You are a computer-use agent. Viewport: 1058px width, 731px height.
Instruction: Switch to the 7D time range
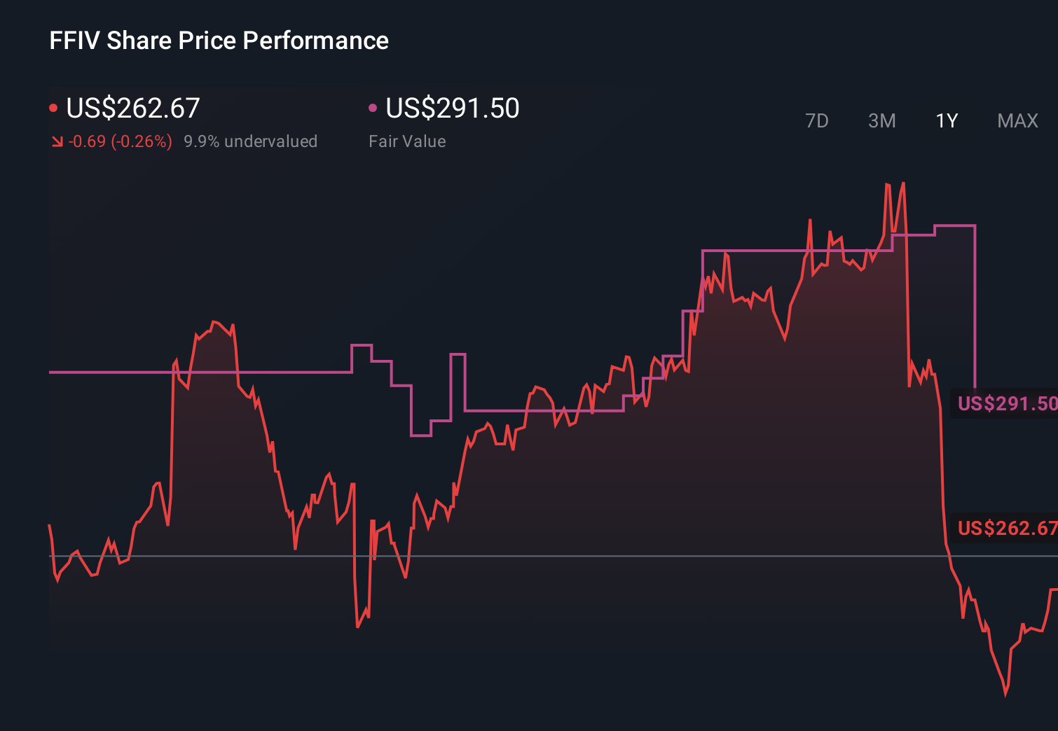click(x=817, y=120)
